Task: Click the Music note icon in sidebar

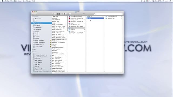Action: pos(34,34)
